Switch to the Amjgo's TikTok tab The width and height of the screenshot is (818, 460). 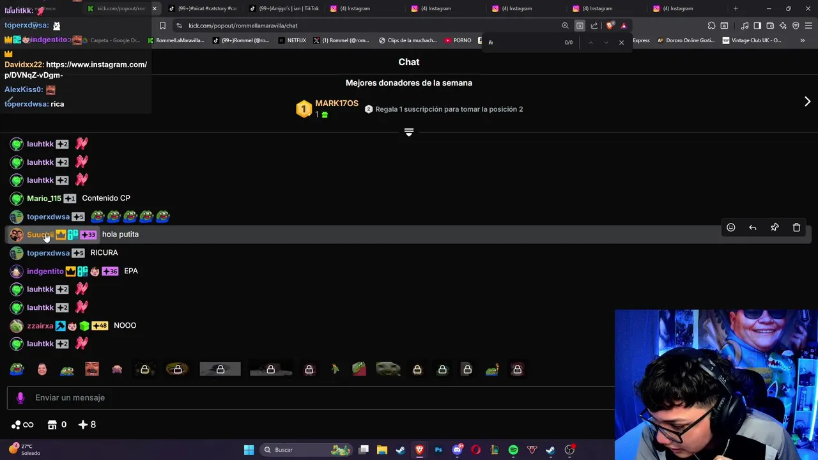click(284, 8)
